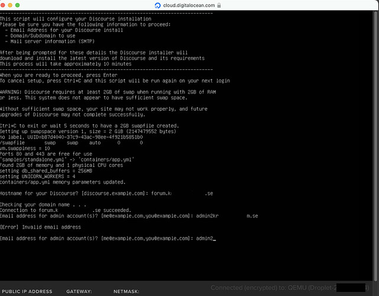Click 'Please be sure you have the following' line
379x296 pixels.
pos(85,24)
